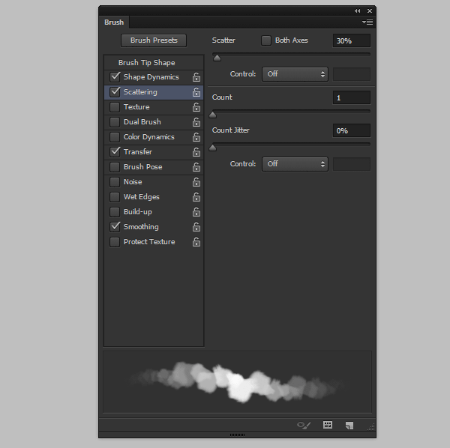Viewport: 450px width, 448px height.
Task: Enable the Both Axes checkbox
Action: click(x=266, y=40)
